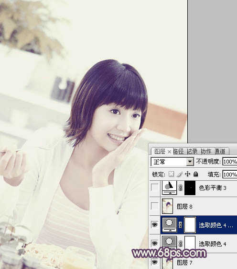Screen dimensions: 237x269
Task: Click the mask link icon of 色彩平衡 3
Action: pyautogui.click(x=181, y=188)
